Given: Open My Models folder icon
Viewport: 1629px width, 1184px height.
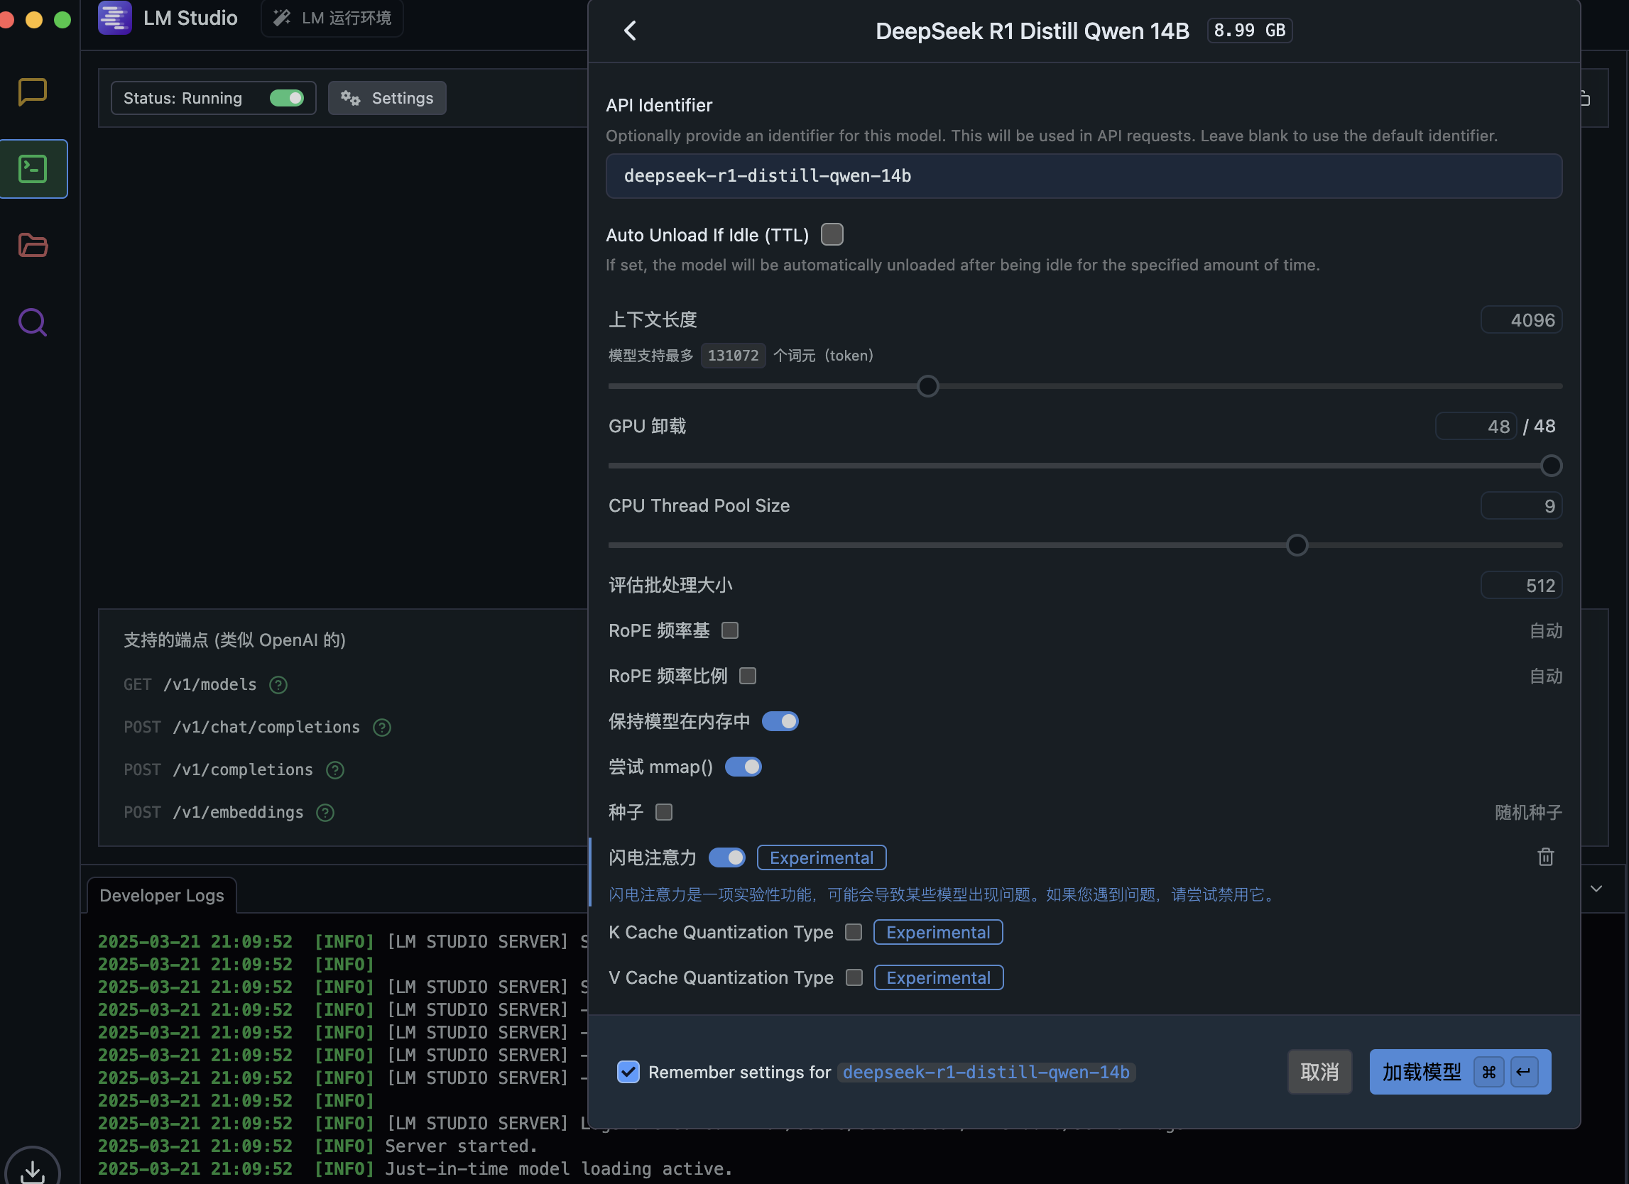Looking at the screenshot, I should [x=33, y=246].
